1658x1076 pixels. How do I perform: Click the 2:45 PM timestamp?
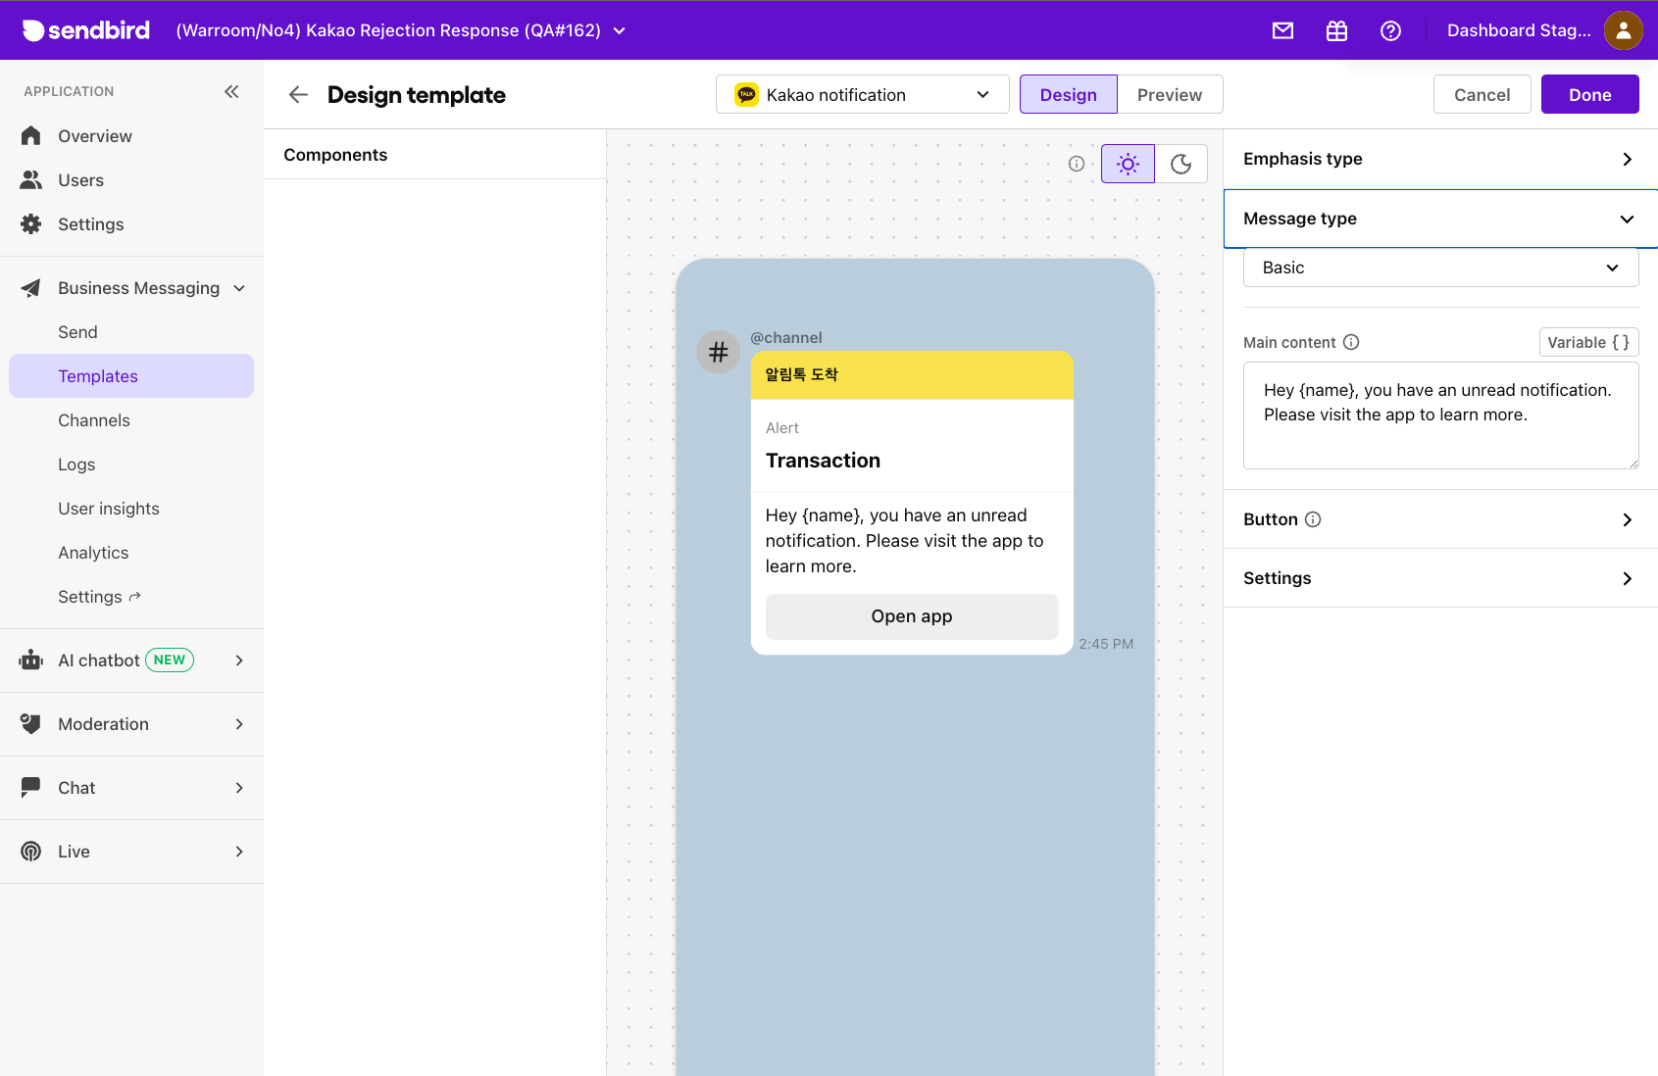coord(1106,644)
